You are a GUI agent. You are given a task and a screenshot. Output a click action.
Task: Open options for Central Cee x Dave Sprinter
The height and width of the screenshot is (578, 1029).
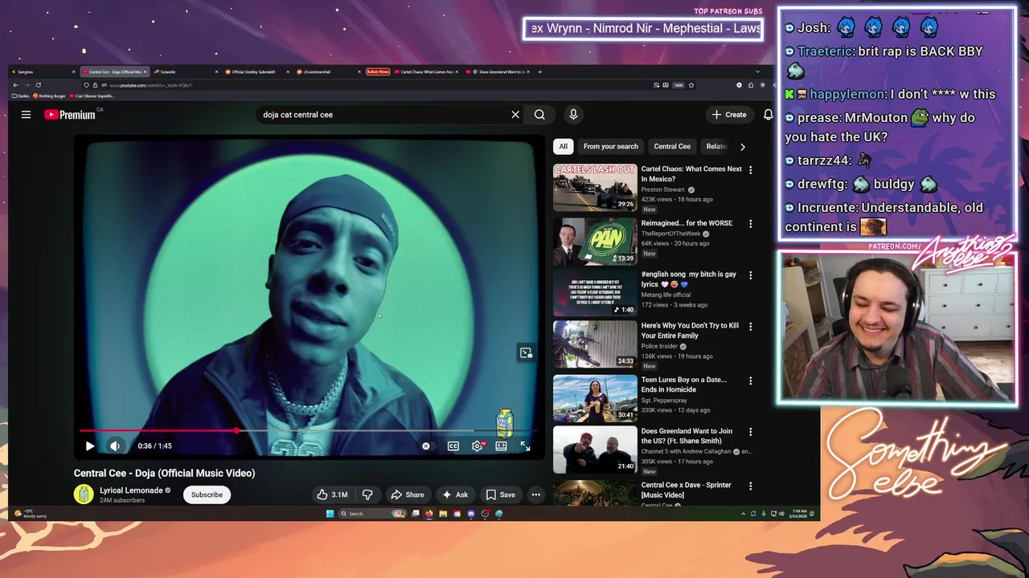(x=750, y=486)
